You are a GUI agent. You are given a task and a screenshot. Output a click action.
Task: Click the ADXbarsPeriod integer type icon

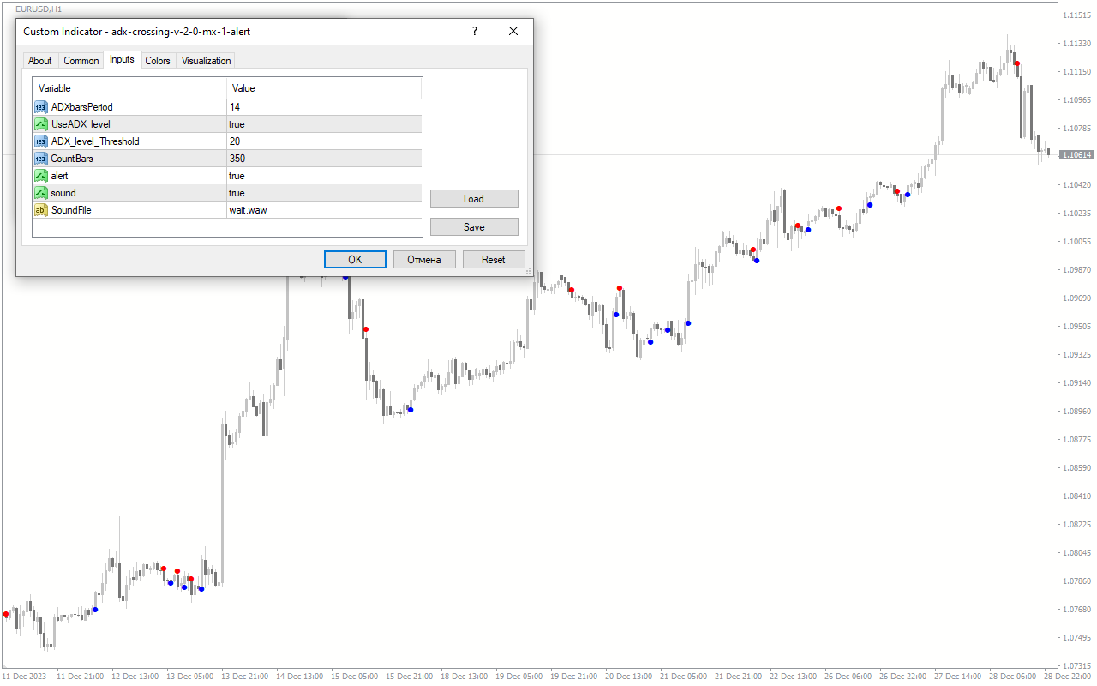[x=40, y=107]
